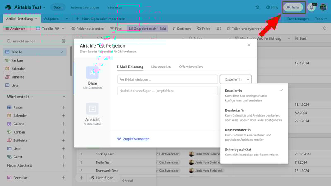Add a Gantt view with plus
Image resolution: width=331 pixels, height=186 pixels.
click(63, 157)
